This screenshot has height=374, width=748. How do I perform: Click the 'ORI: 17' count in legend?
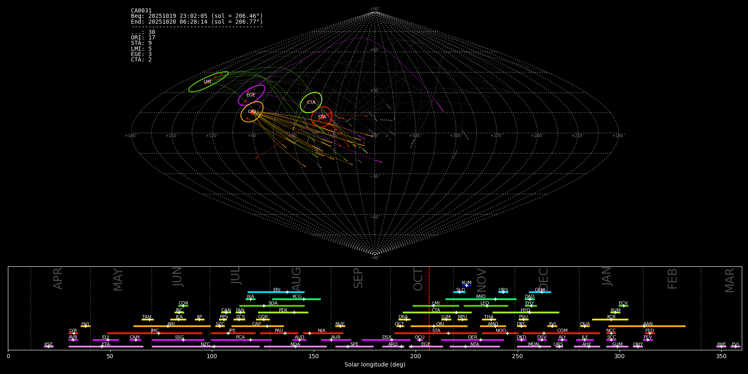point(143,38)
